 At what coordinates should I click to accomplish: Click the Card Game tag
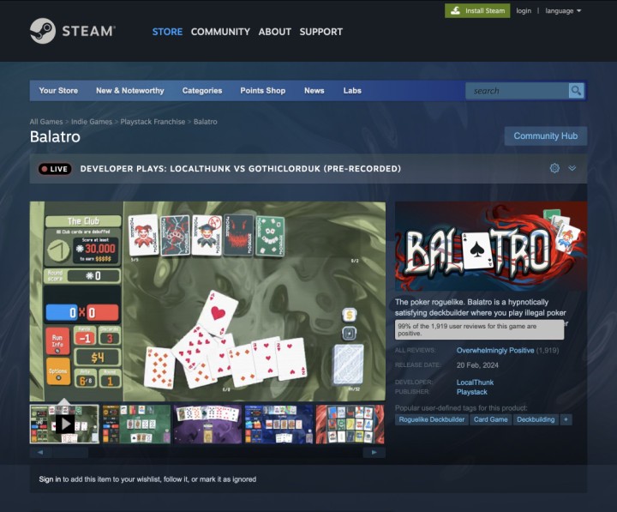tap(491, 419)
